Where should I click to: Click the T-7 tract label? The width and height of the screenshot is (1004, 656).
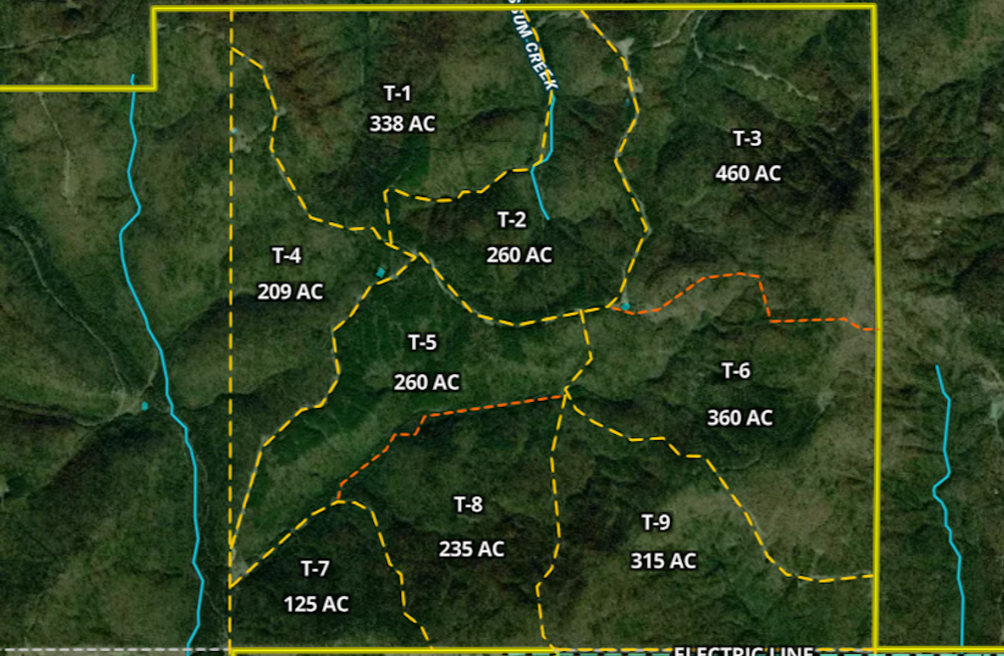click(315, 568)
